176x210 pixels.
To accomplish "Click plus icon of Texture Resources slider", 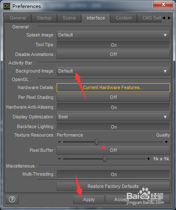I will [x=166, y=142].
